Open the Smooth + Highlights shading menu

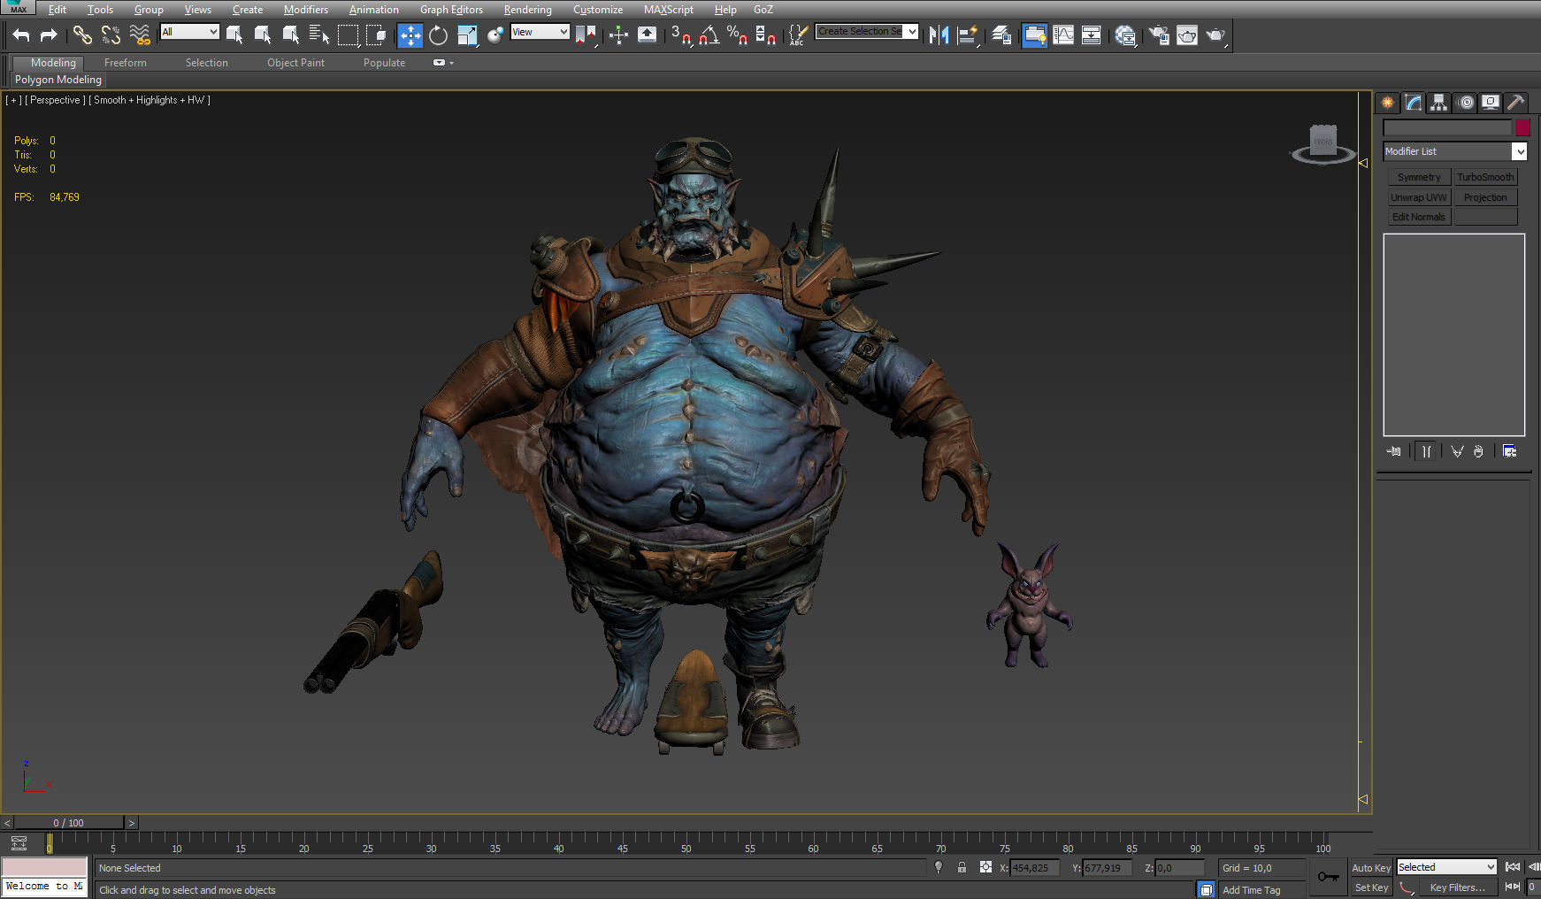pyautogui.click(x=149, y=100)
